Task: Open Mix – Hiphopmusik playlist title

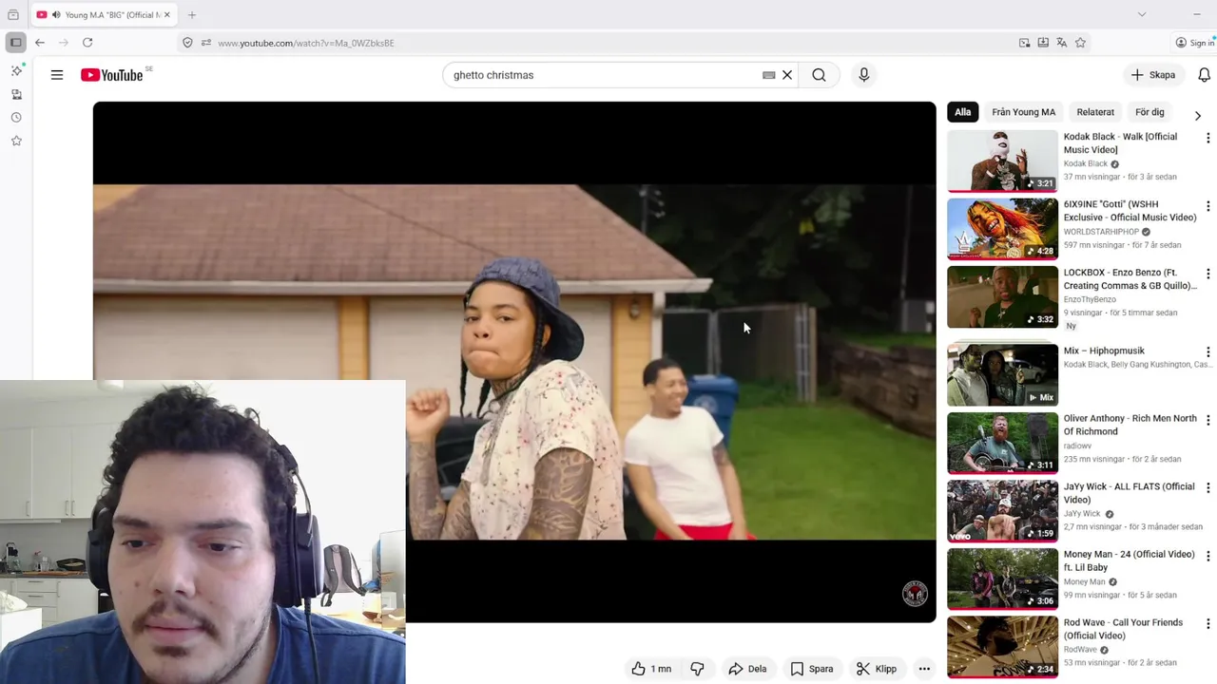Action: (x=1104, y=351)
